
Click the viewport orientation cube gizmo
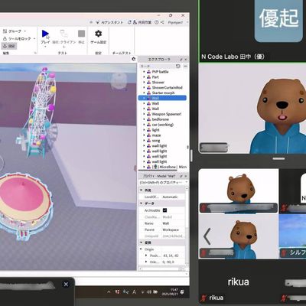119,81
